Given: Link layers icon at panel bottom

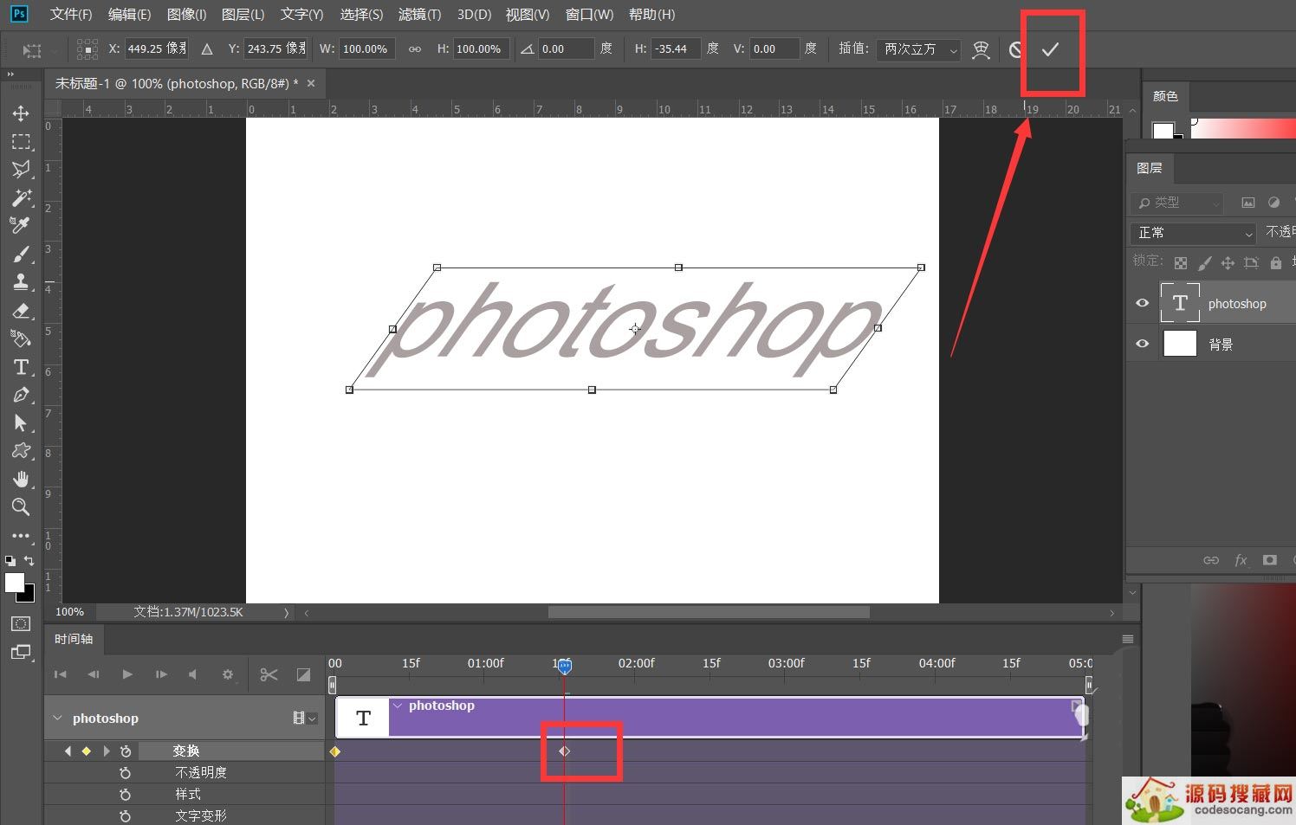Looking at the screenshot, I should (1211, 560).
